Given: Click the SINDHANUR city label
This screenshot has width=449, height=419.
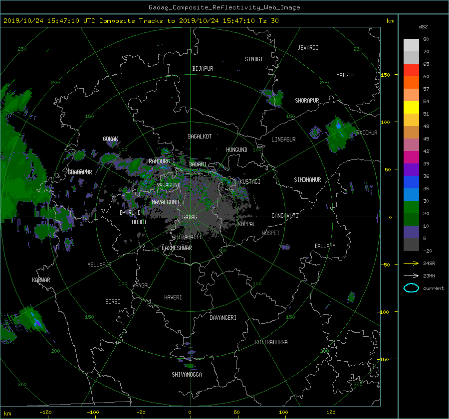Looking at the screenshot, I should pyautogui.click(x=307, y=180).
